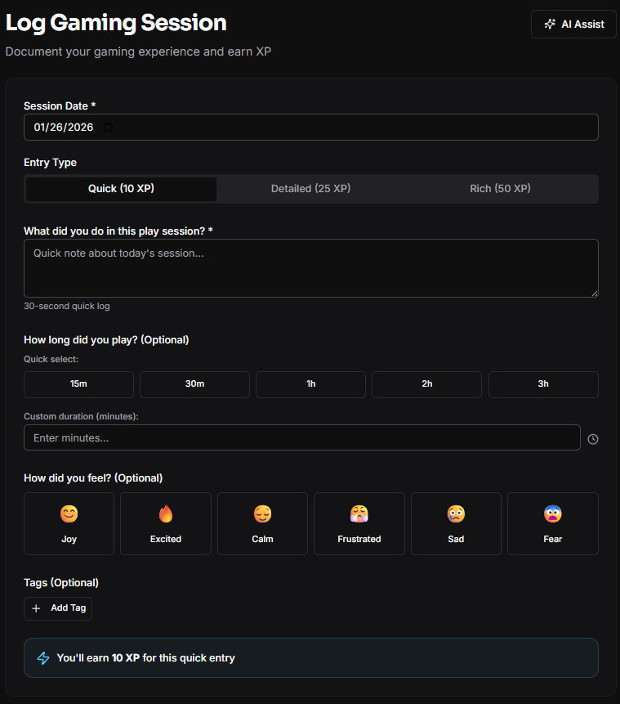This screenshot has width=620, height=704.
Task: Click the session notes text area
Action: [310, 268]
